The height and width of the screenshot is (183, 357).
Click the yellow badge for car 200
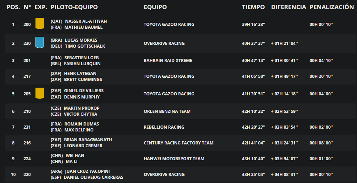coord(40,23)
